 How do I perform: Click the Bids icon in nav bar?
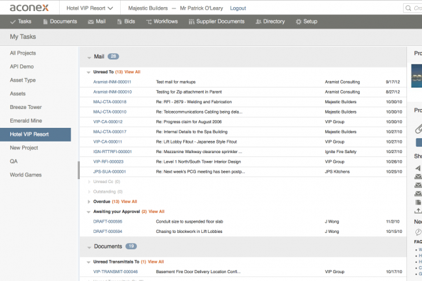pyautogui.click(x=119, y=22)
